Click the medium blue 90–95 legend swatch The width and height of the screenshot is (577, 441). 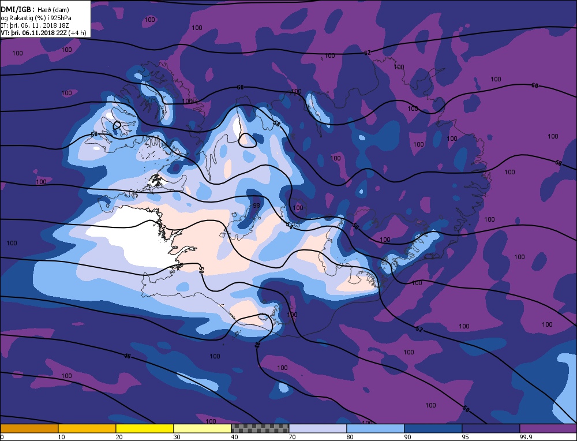click(x=433, y=428)
